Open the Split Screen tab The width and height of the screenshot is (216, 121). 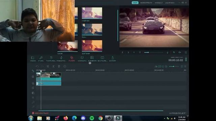coord(102,59)
